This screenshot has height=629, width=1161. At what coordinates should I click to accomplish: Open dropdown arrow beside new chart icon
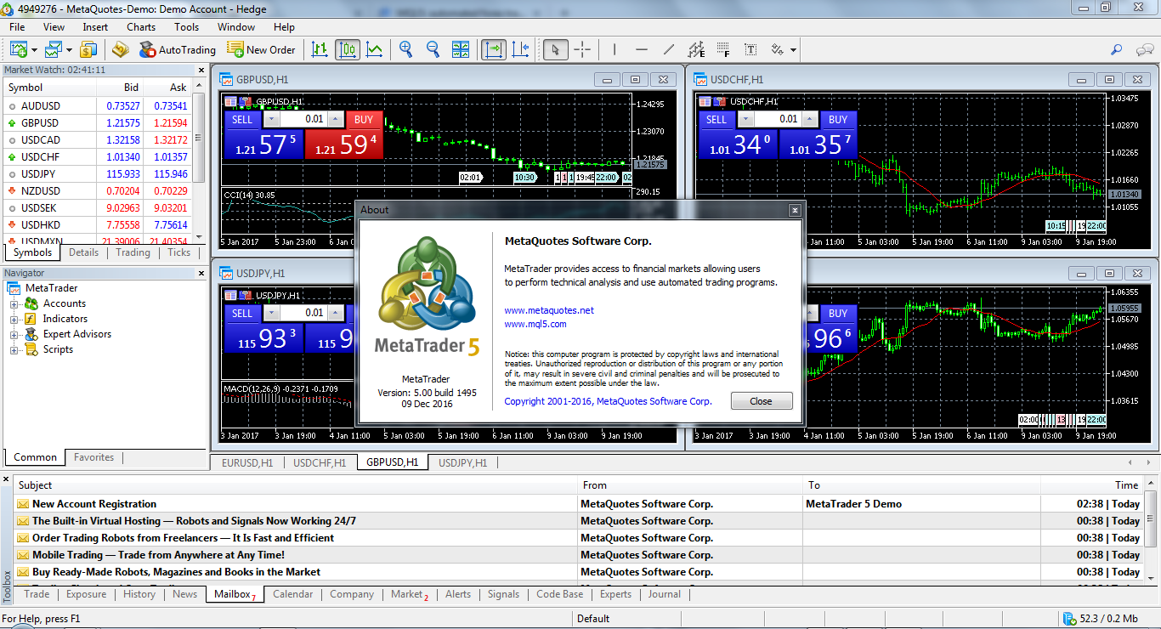pyautogui.click(x=34, y=50)
